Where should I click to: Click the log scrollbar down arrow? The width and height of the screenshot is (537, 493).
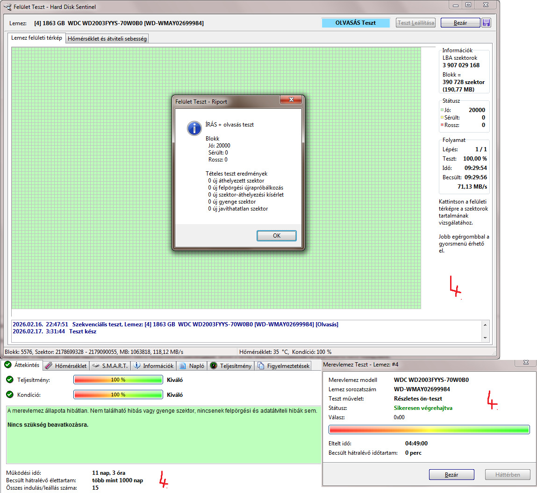(x=485, y=338)
